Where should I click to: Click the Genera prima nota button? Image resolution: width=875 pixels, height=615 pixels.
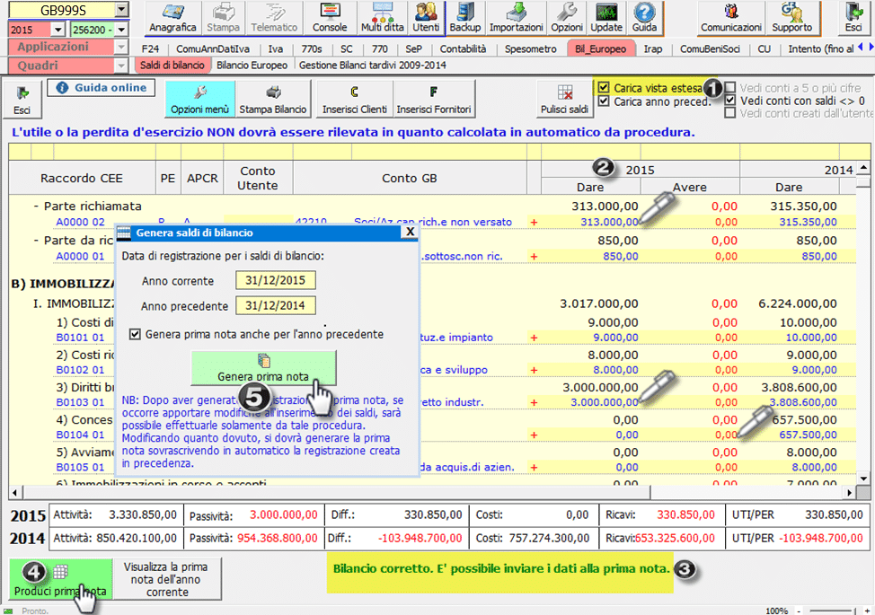pos(263,368)
